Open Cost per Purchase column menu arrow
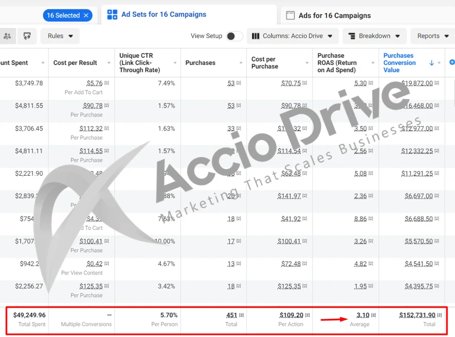The width and height of the screenshot is (455, 337). point(307,63)
